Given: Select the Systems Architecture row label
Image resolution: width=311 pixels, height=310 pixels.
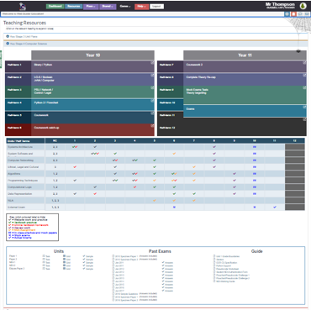Looking at the screenshot, I should coord(20,147).
